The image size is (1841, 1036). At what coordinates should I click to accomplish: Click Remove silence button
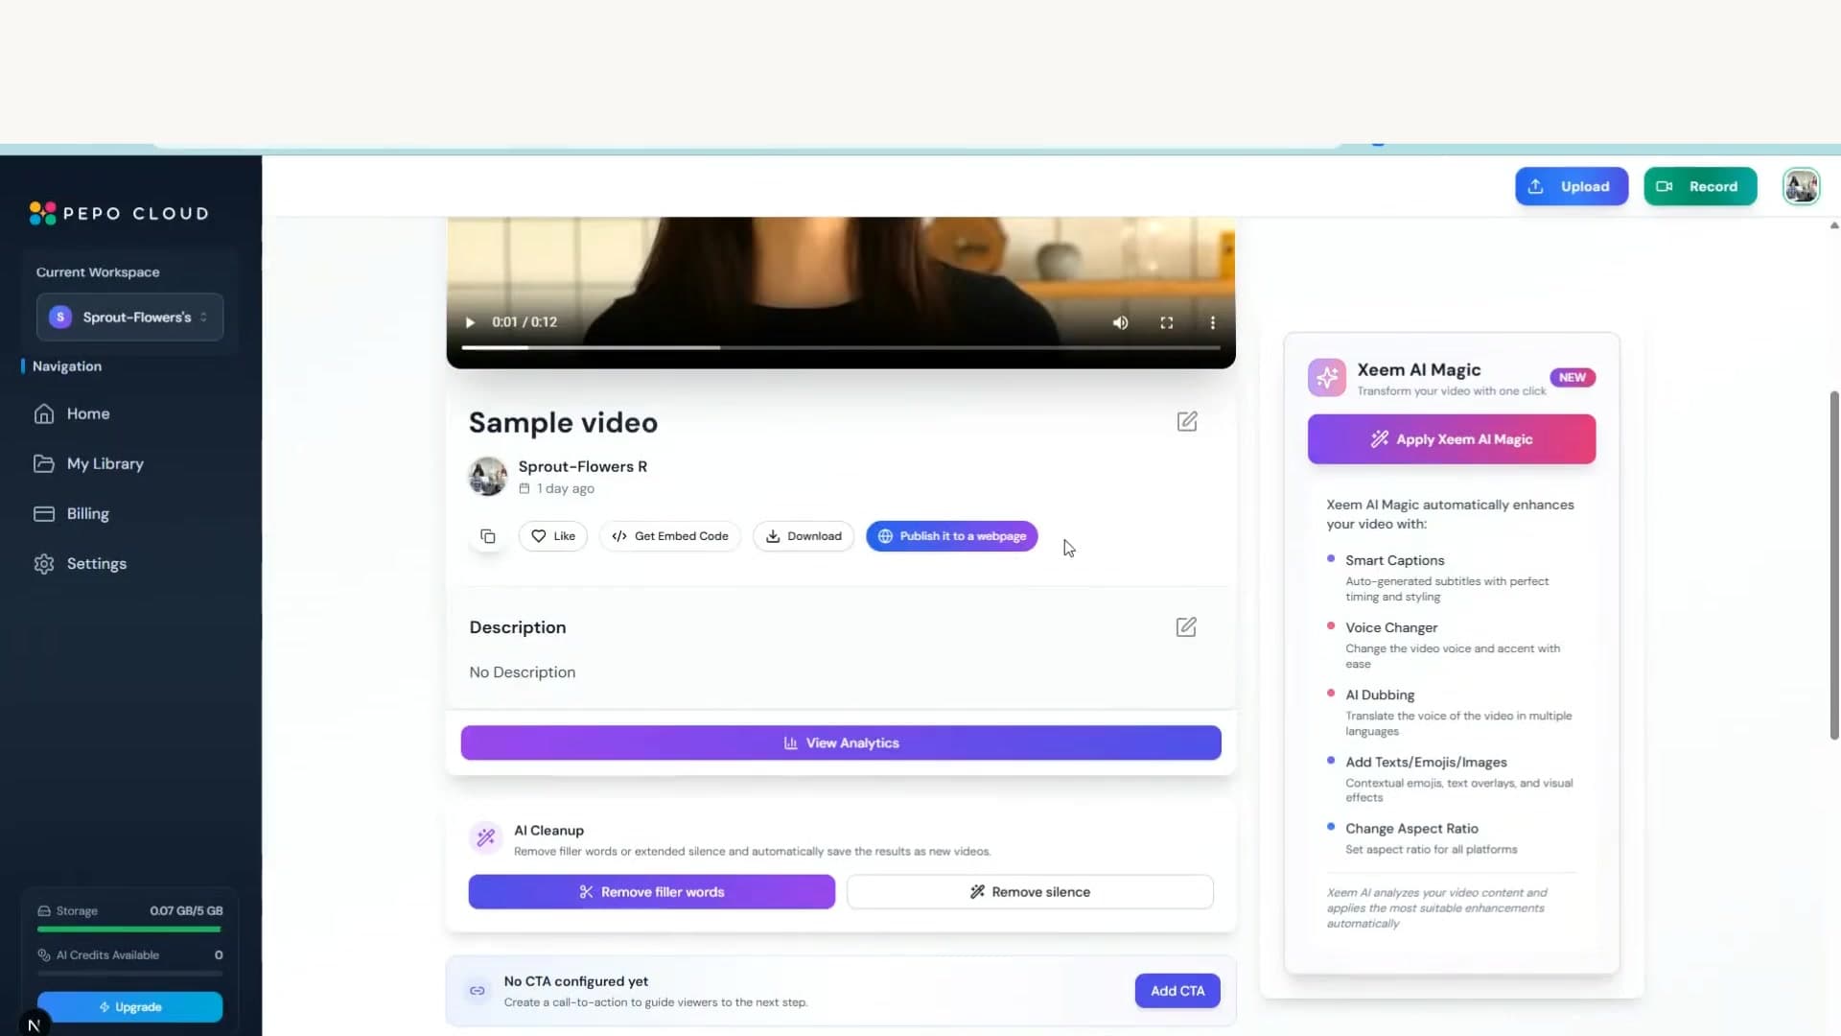(1030, 892)
